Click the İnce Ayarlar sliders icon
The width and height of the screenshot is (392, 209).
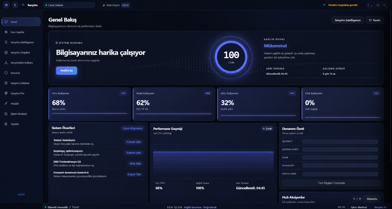point(6,32)
